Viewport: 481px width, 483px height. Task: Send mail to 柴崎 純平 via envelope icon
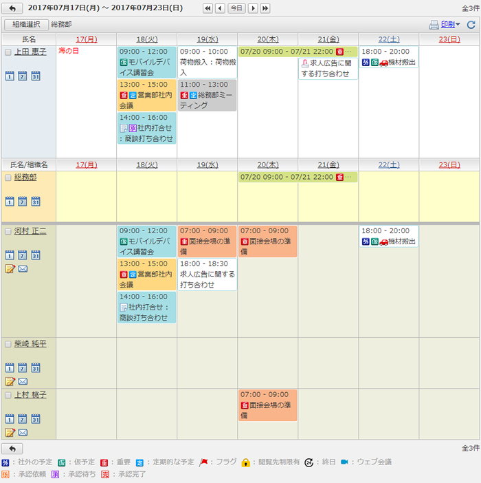[23, 381]
